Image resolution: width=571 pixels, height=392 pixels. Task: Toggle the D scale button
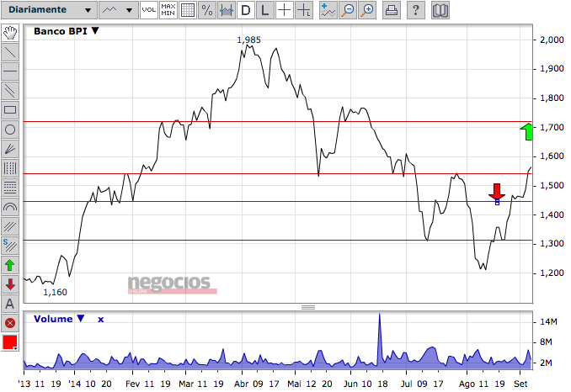(246, 10)
